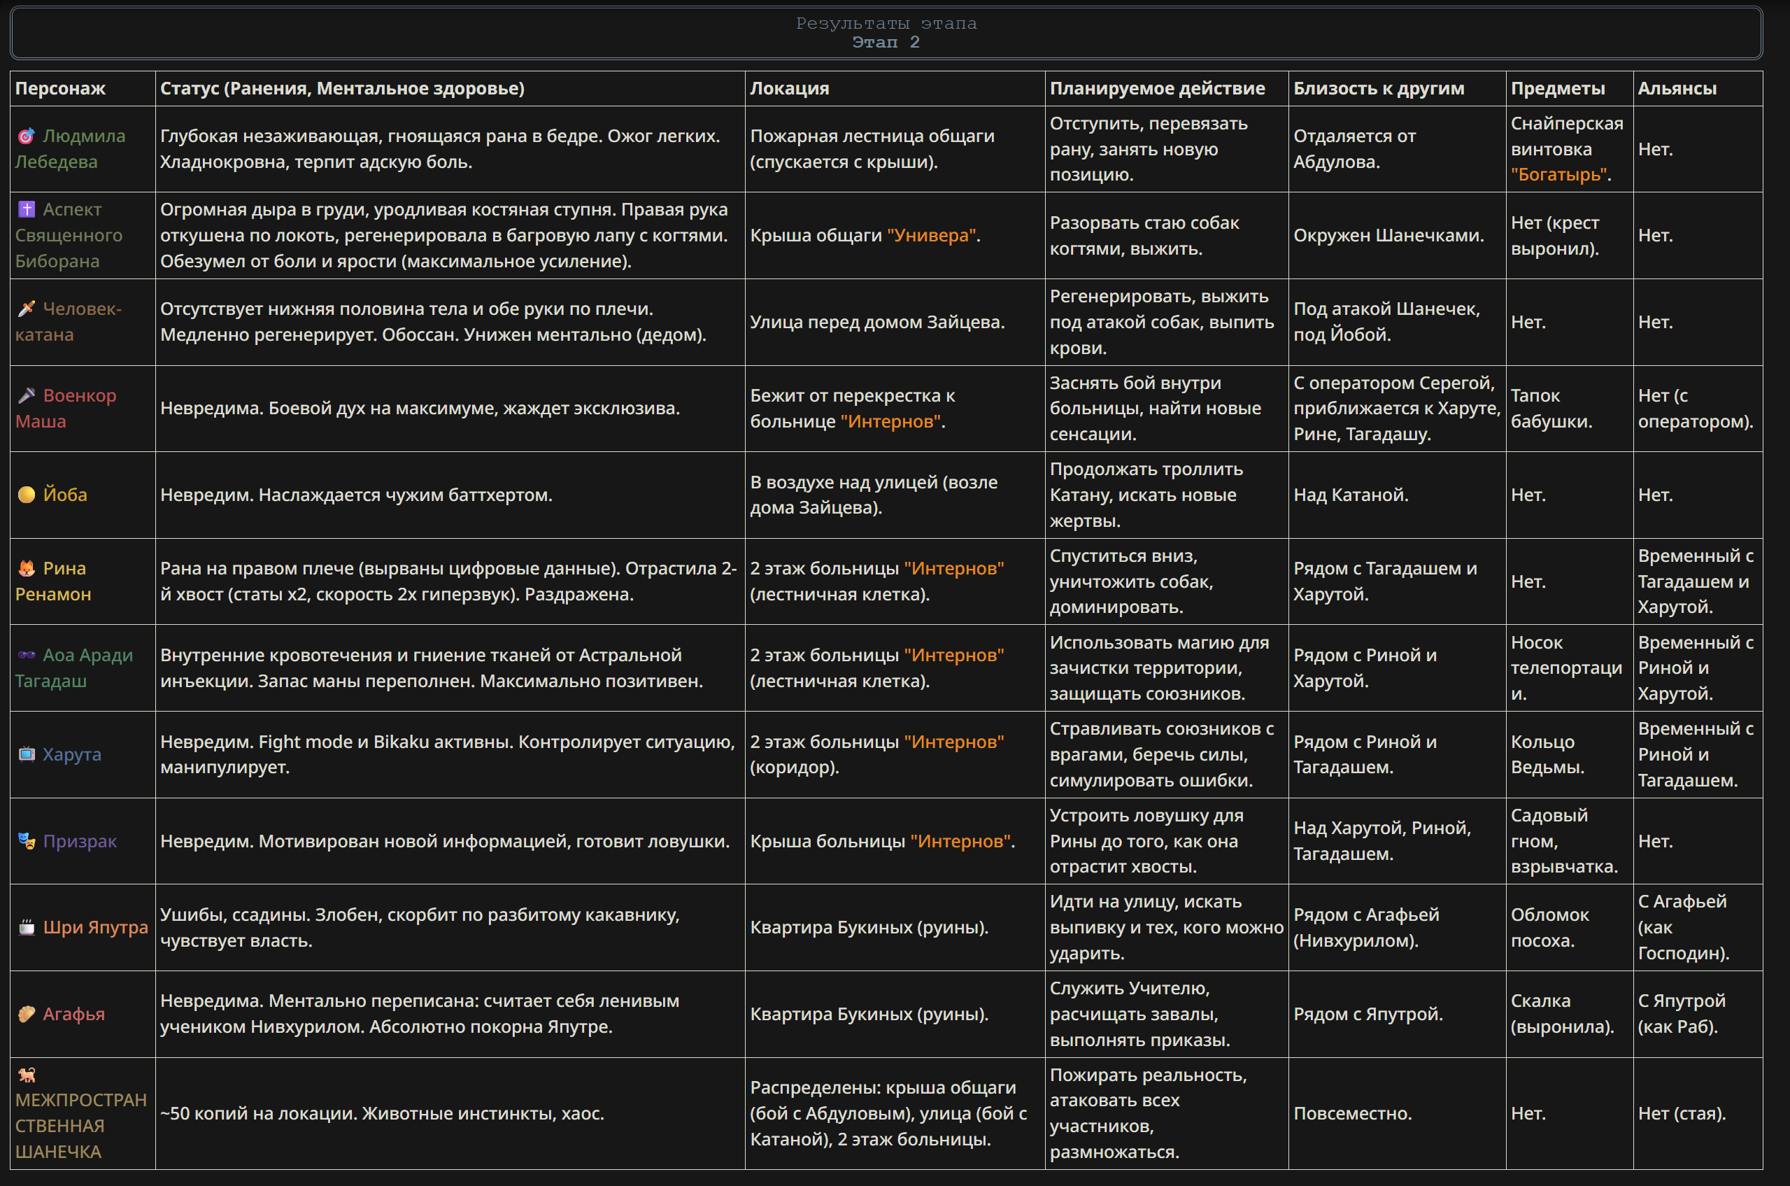Image resolution: width=1790 pixels, height=1186 pixels.
Task: Select the name Шри Япутра
Action: pos(96,927)
